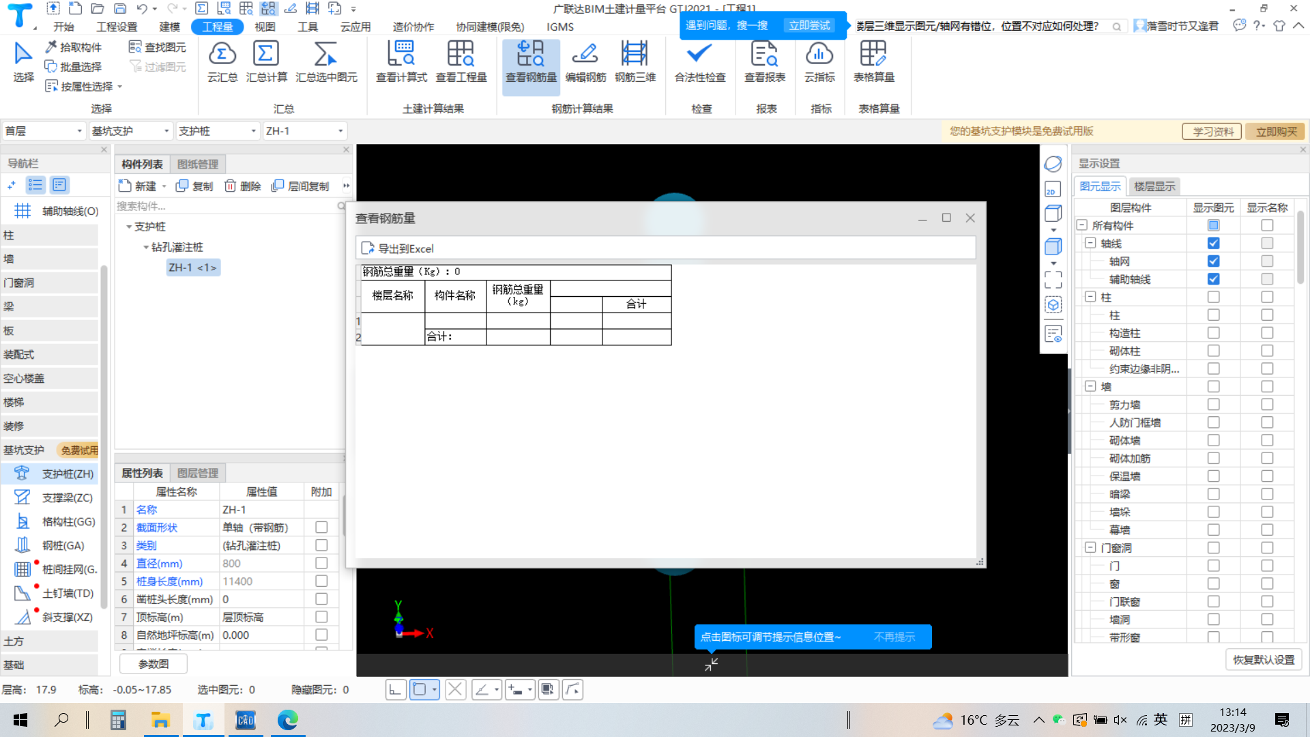Open the 查看计算式 tool
This screenshot has width=1310, height=737.
point(401,62)
